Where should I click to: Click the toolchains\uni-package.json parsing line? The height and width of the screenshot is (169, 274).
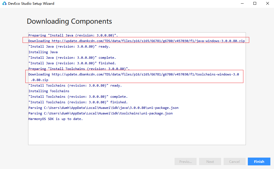[x=101, y=113]
